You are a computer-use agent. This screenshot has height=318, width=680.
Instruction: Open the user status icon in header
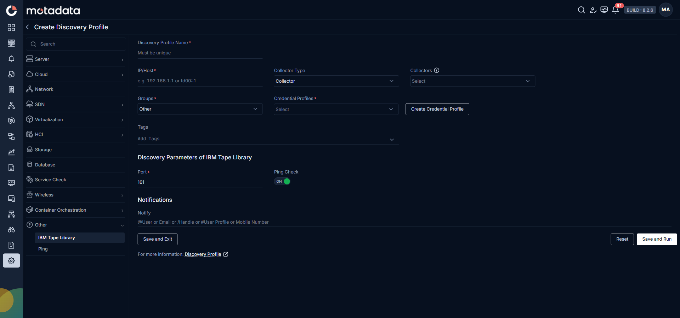[x=593, y=10]
